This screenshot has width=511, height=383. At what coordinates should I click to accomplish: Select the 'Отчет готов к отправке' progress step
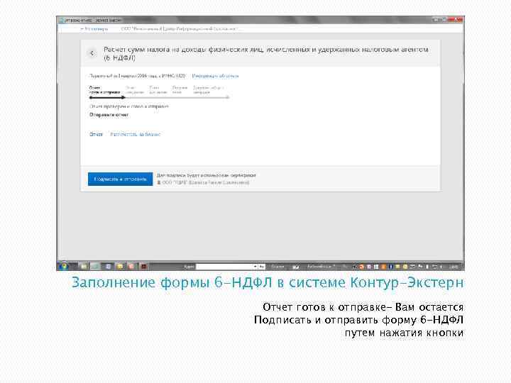coord(104,90)
